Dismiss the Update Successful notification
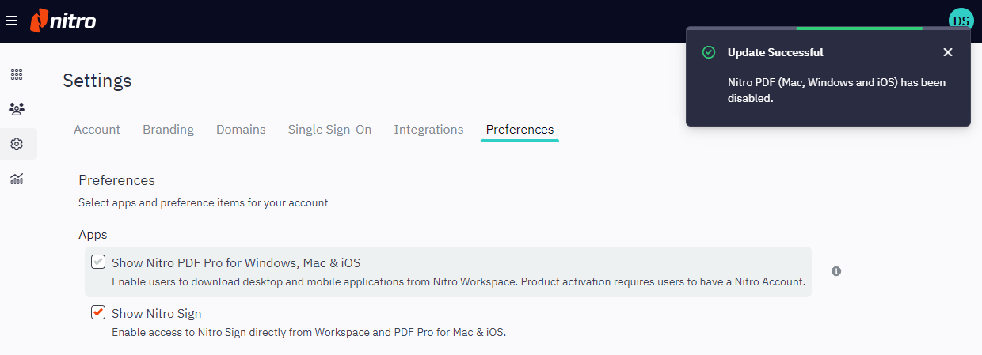 tap(947, 52)
